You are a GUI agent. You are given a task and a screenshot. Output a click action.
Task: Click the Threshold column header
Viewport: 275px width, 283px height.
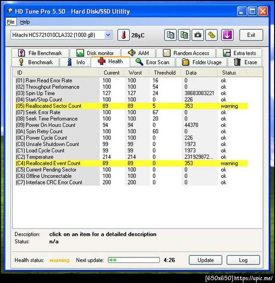click(165, 73)
